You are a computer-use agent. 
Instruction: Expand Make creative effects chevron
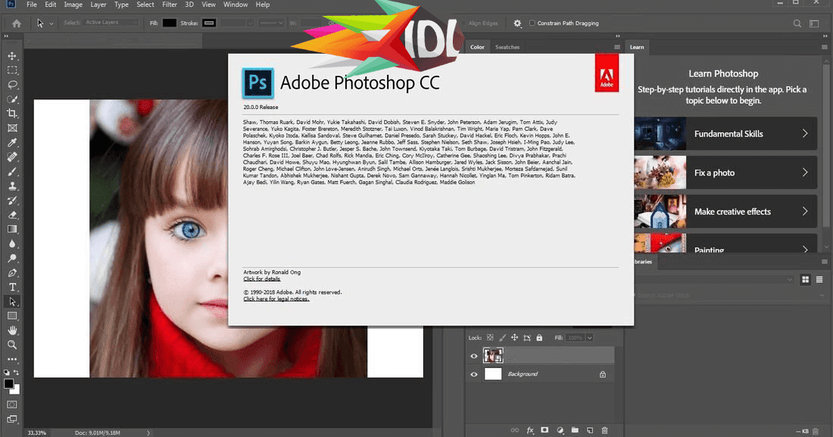[x=805, y=211]
